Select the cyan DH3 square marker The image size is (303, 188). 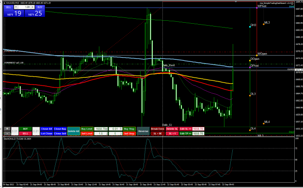250,27
